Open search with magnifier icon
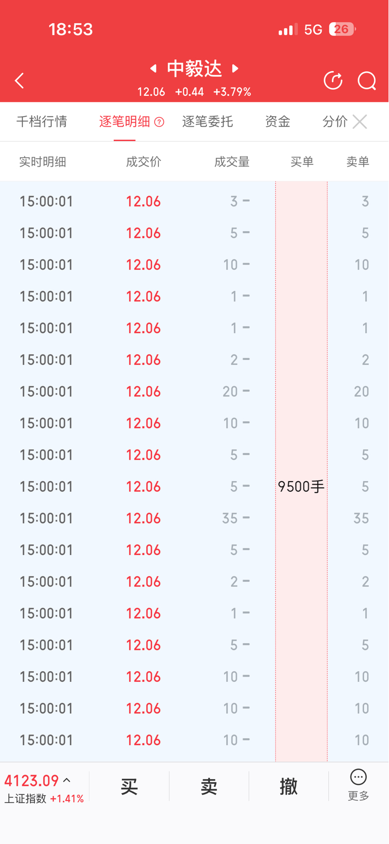This screenshot has height=844, width=389. [367, 81]
